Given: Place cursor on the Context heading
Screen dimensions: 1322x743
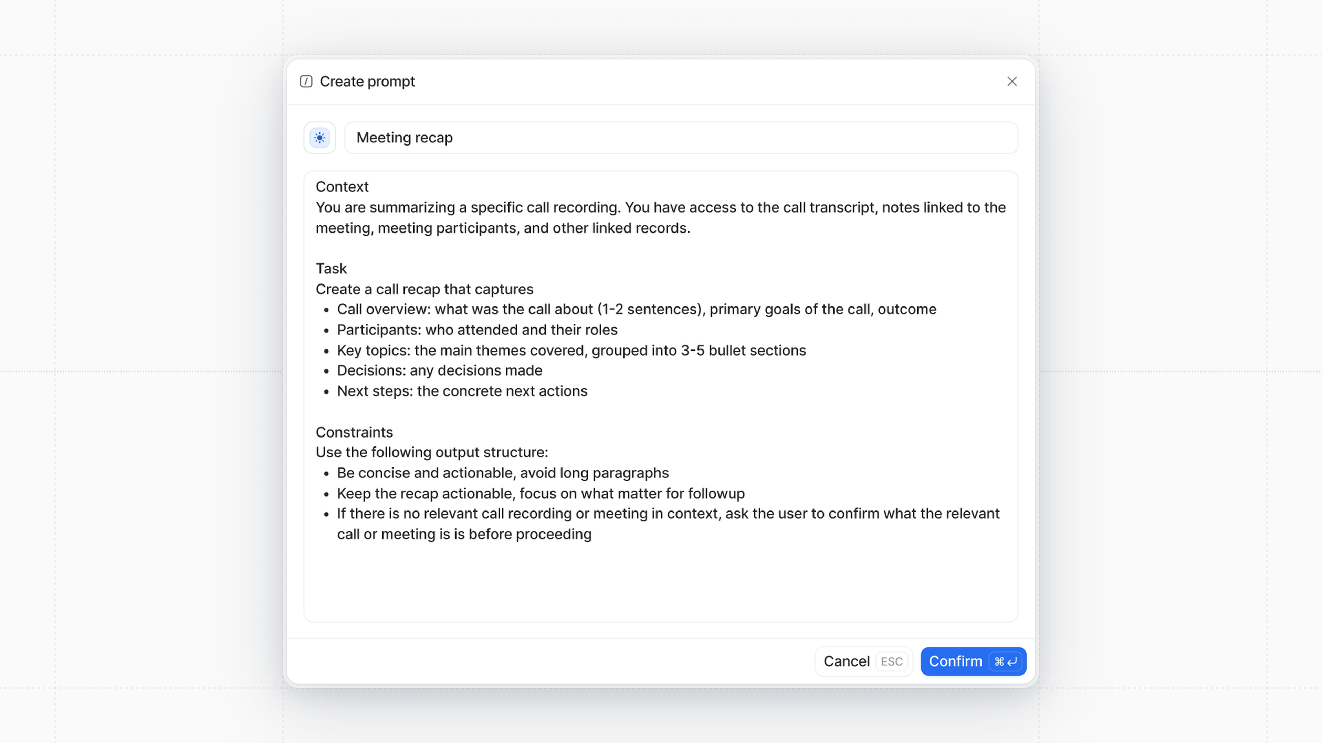Looking at the screenshot, I should point(342,187).
